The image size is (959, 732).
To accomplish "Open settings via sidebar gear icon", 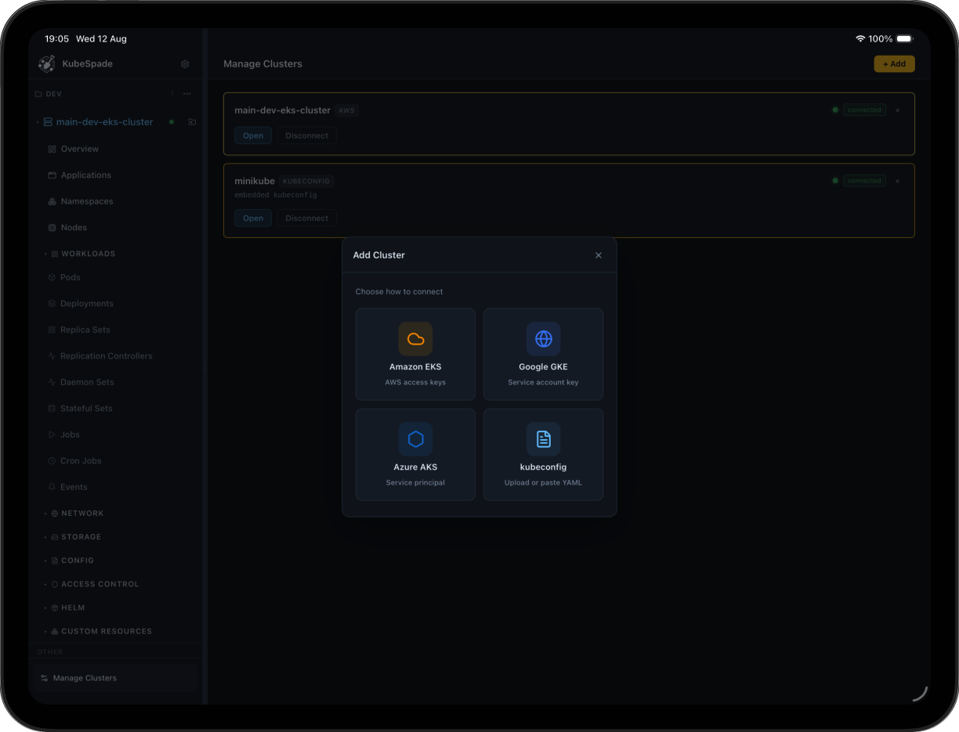I will pyautogui.click(x=185, y=64).
